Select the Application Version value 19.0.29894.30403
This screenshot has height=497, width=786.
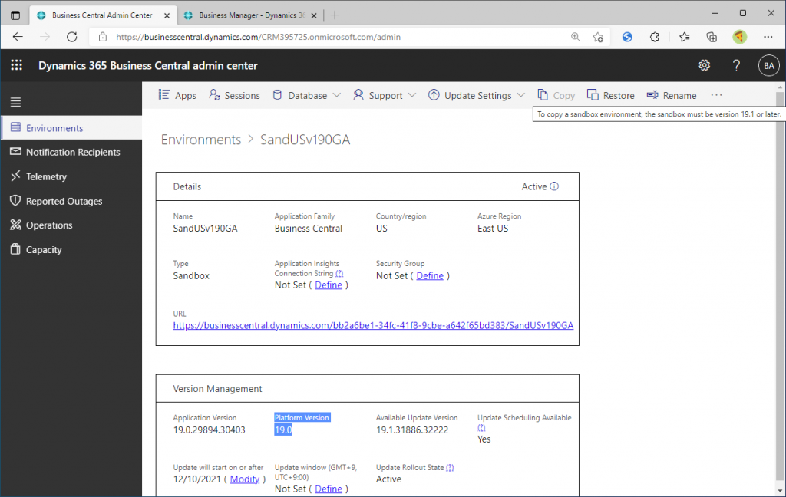(209, 430)
